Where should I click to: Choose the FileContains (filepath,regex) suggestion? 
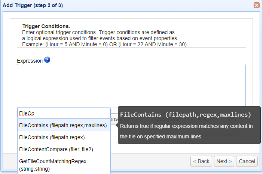pos(52,137)
